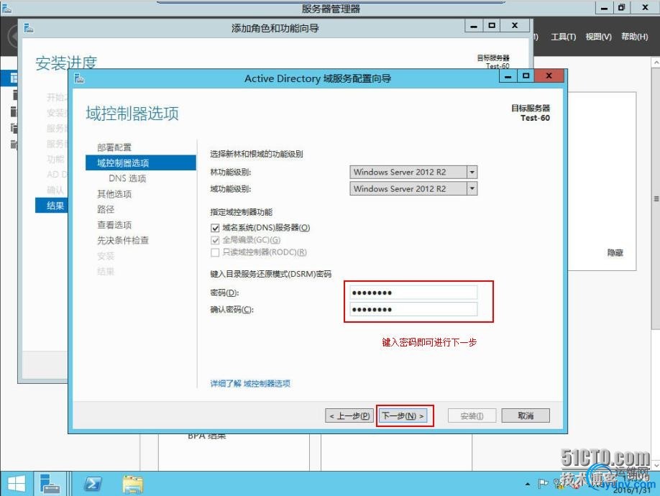Screen dimensions: 660x496
Task: Go to the 部署配置 wizard step
Action: [x=114, y=147]
